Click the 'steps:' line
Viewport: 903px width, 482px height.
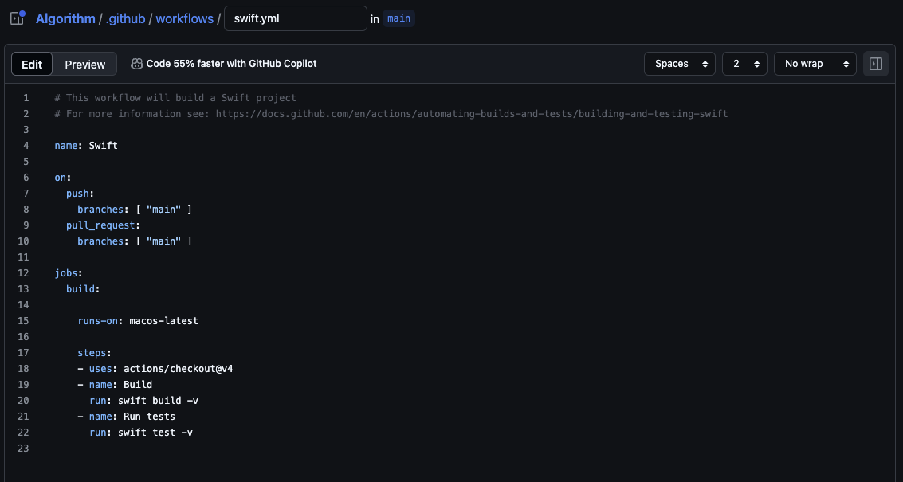point(95,352)
